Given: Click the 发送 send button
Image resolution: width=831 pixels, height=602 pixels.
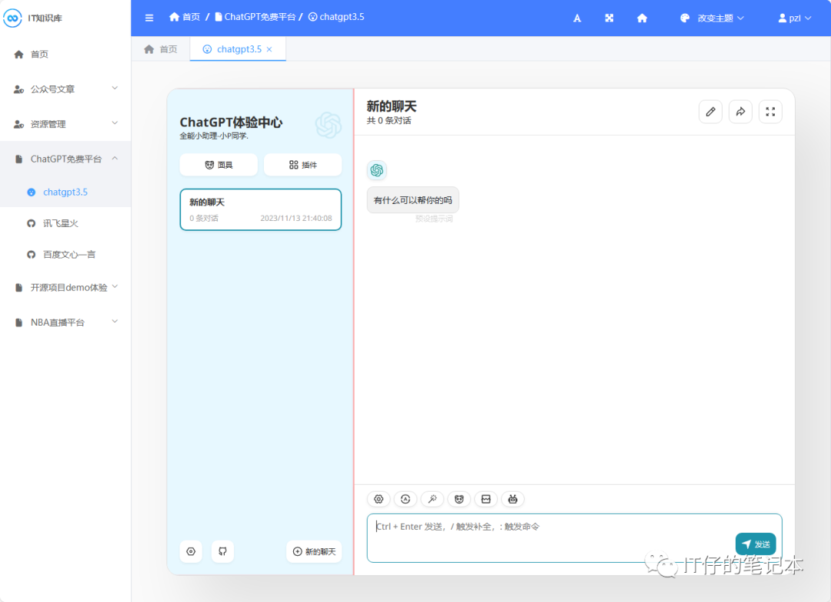Looking at the screenshot, I should 756,544.
